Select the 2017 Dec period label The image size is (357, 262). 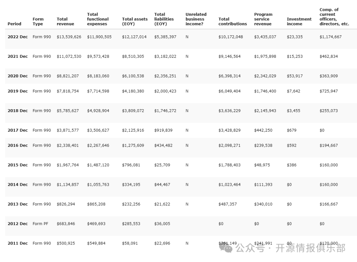click(18, 130)
